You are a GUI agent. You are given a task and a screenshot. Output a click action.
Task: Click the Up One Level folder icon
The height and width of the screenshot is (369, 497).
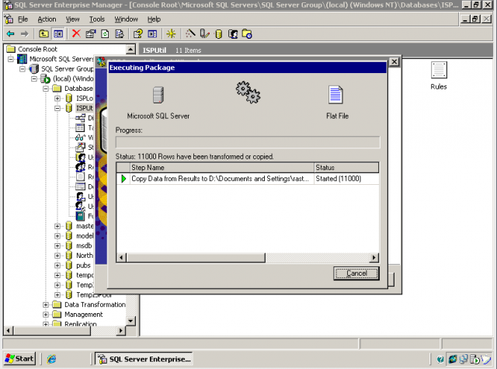(x=43, y=33)
